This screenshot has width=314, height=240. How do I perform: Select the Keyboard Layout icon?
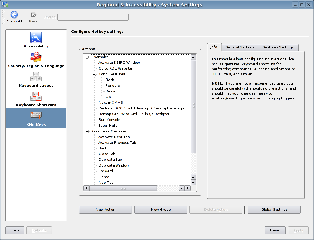coord(36,77)
